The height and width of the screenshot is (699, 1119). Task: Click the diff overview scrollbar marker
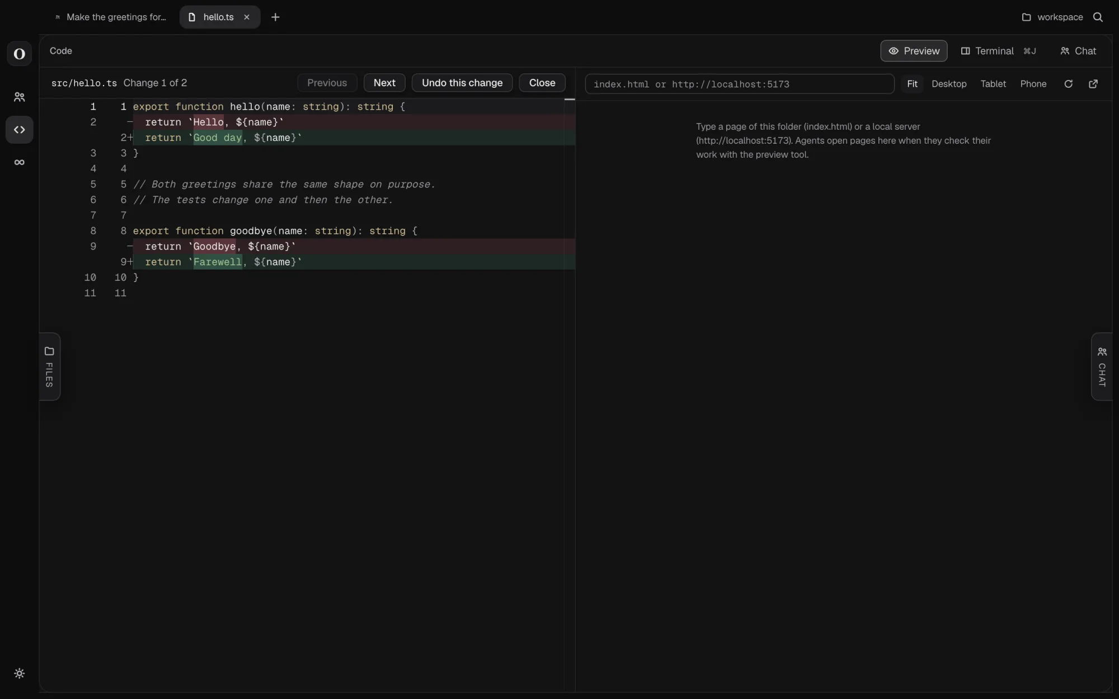pos(570,100)
